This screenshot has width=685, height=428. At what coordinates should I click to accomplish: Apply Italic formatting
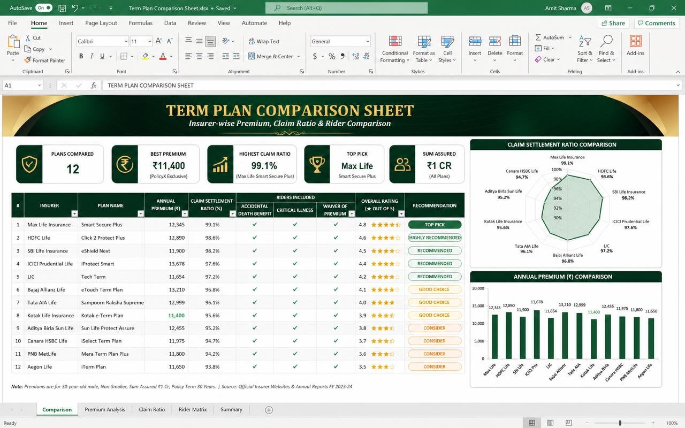pyautogui.click(x=92, y=56)
